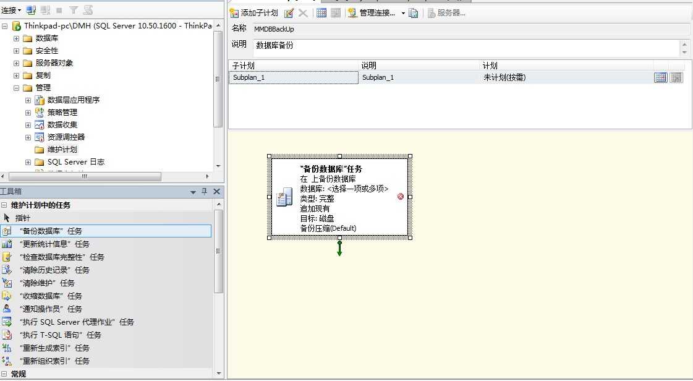Click the 子计划 column header
693x381 pixels.
pyautogui.click(x=294, y=66)
